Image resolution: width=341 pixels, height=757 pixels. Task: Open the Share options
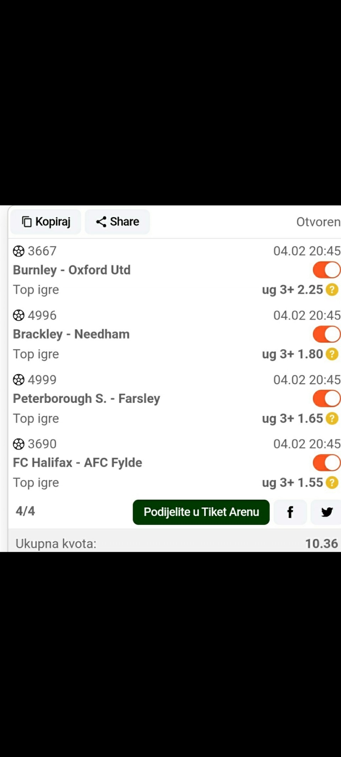[x=117, y=222]
